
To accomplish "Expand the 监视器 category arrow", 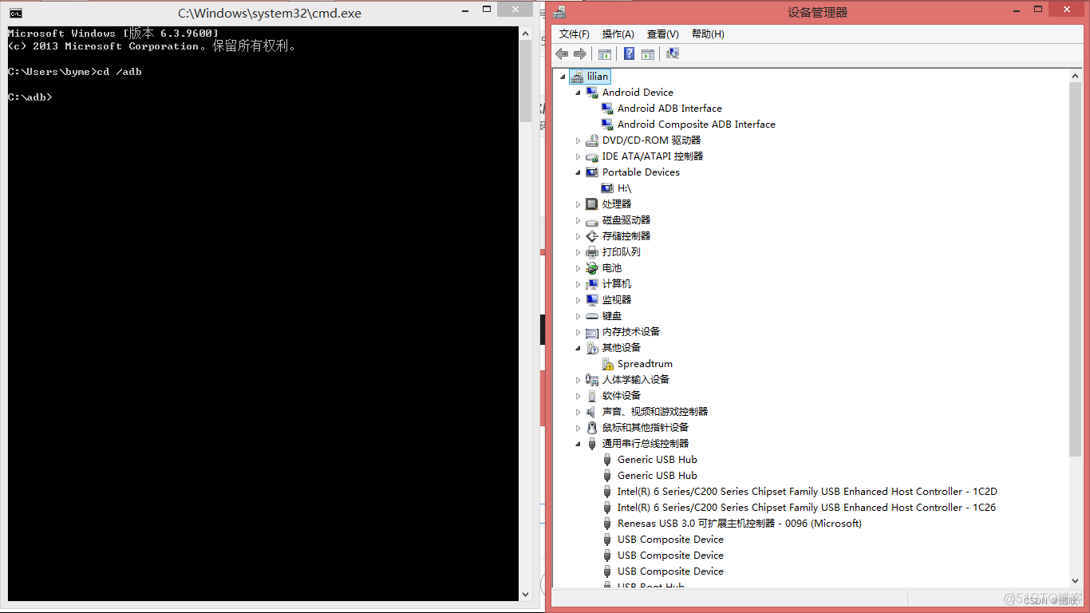I will coord(579,300).
